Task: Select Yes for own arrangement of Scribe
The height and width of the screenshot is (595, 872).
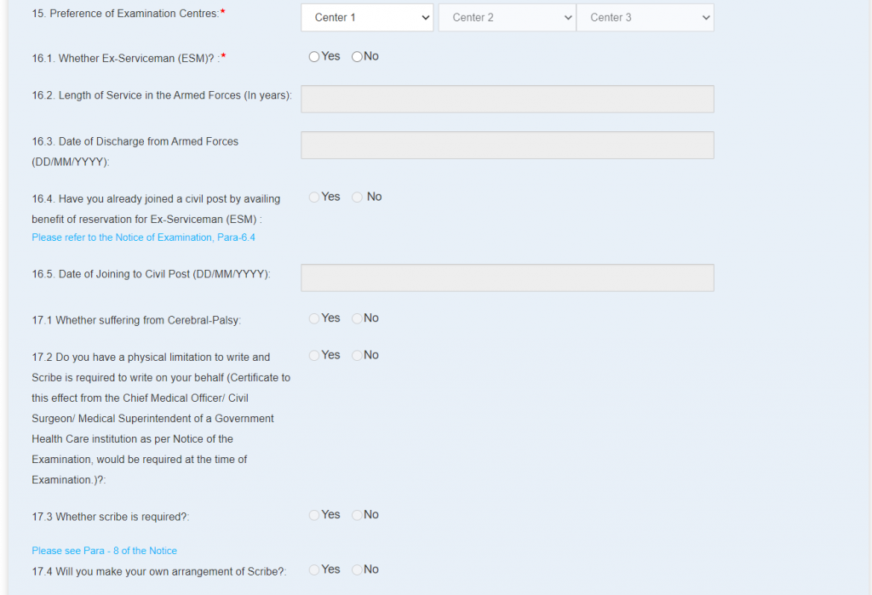Action: click(314, 569)
